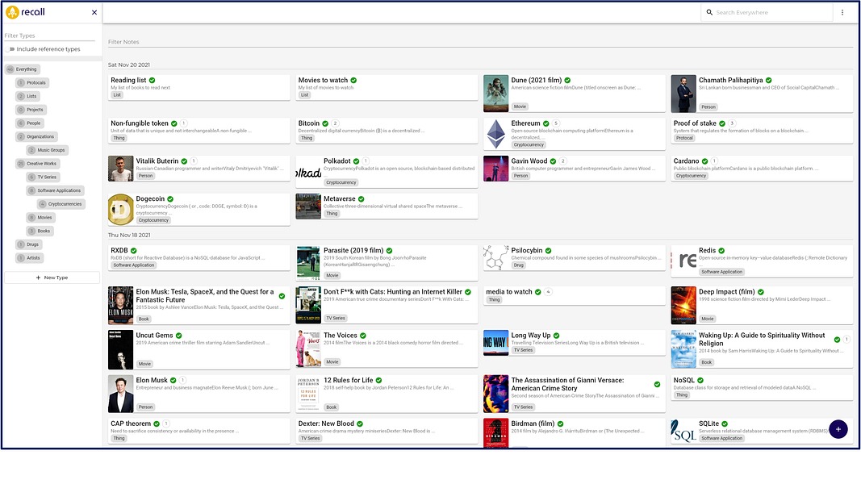Open the Ethereum logo thumbnail

(x=495, y=134)
